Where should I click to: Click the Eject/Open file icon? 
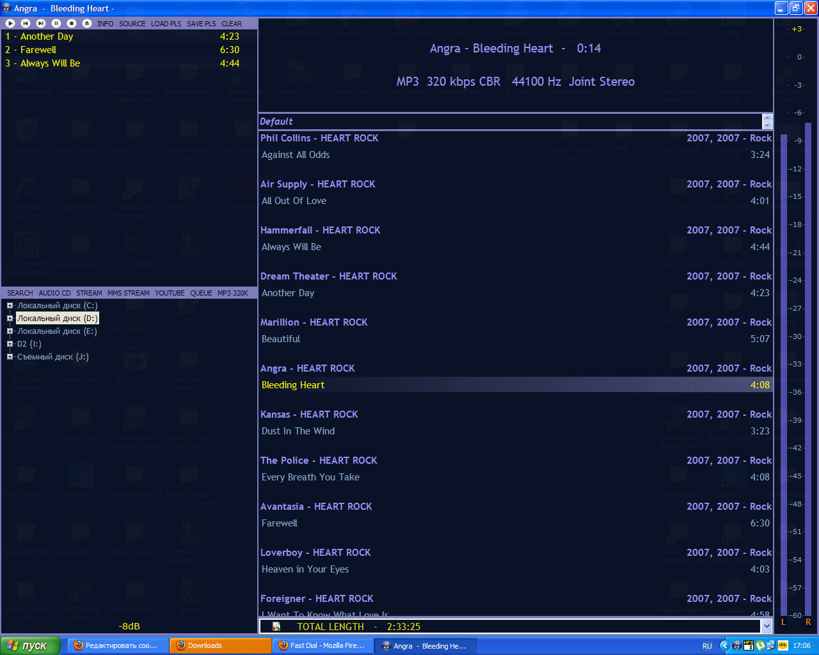(87, 23)
